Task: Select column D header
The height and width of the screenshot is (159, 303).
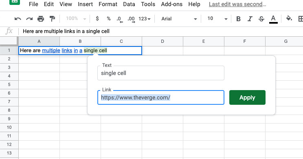Action: (162, 41)
